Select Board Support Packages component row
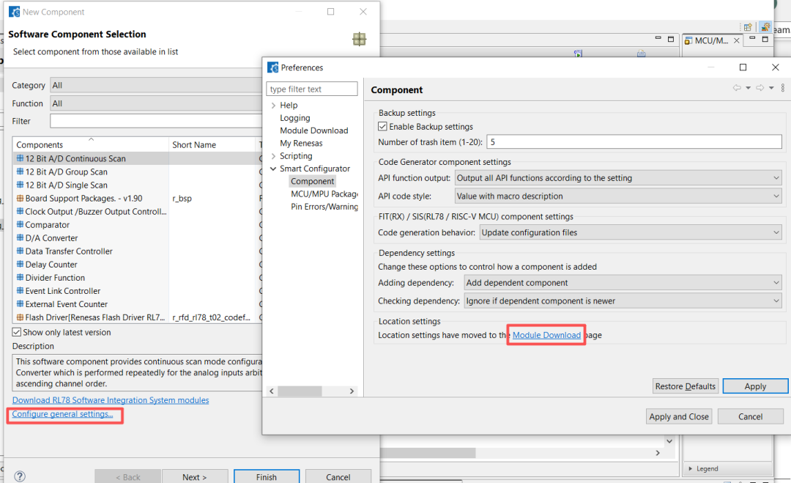 pyautogui.click(x=83, y=198)
